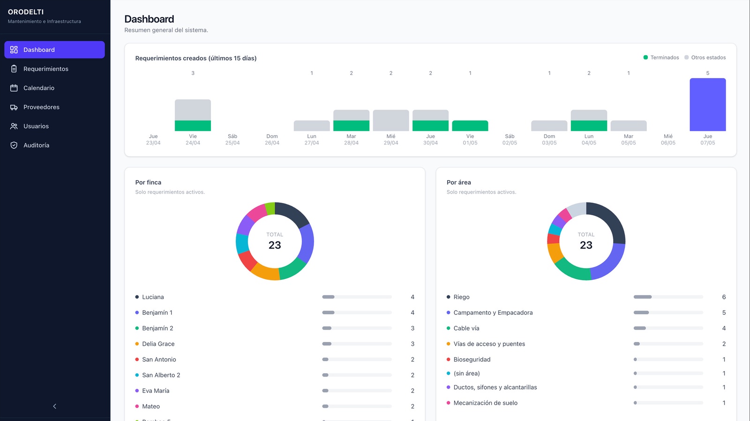Go to the Calendario section
750x421 pixels.
54,88
